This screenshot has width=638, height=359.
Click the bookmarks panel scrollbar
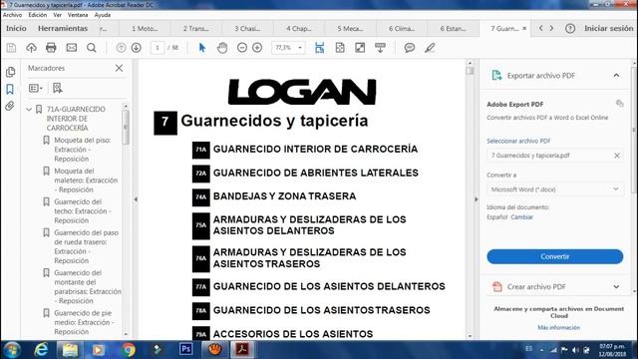point(126,127)
